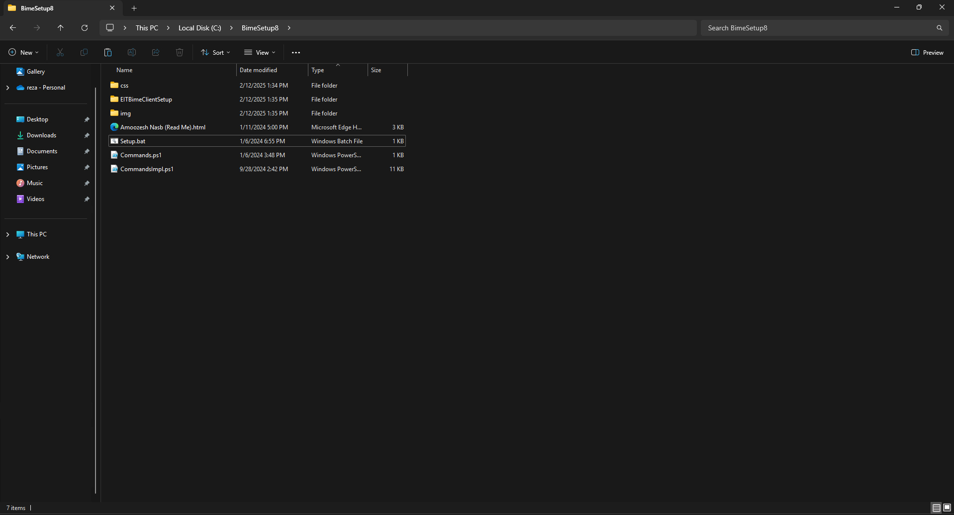Click the Refresh icon in the navigation bar
Viewport: 954px width, 515px height.
pyautogui.click(x=85, y=28)
